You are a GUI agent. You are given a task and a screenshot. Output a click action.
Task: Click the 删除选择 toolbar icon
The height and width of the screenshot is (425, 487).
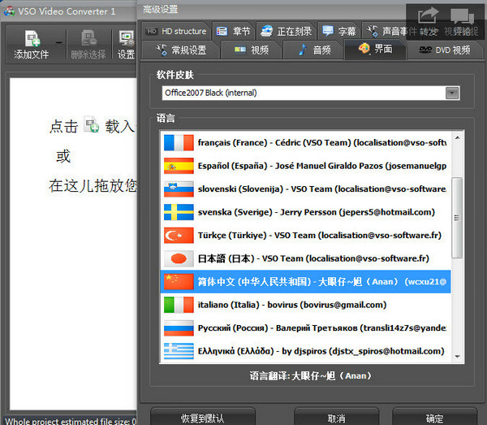(88, 39)
